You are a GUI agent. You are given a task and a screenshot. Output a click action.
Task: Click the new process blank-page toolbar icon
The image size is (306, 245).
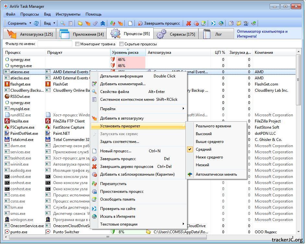(x=130, y=23)
